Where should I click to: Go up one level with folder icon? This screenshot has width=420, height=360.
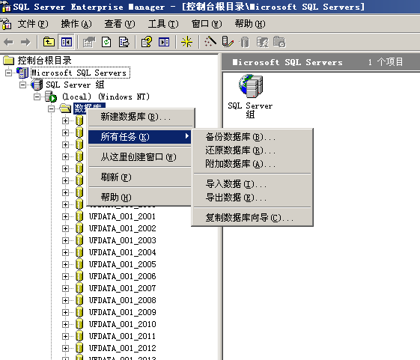49,42
